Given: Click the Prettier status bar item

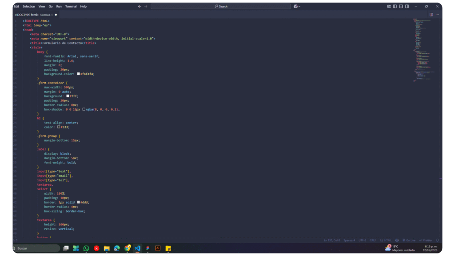Looking at the screenshot, I should 426,240.
